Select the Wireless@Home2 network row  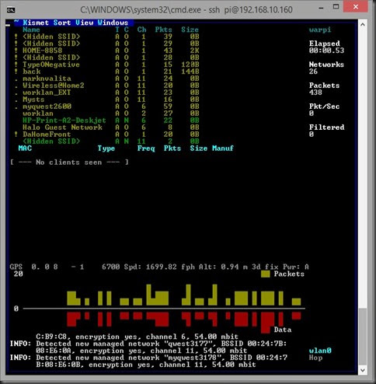(x=107, y=86)
